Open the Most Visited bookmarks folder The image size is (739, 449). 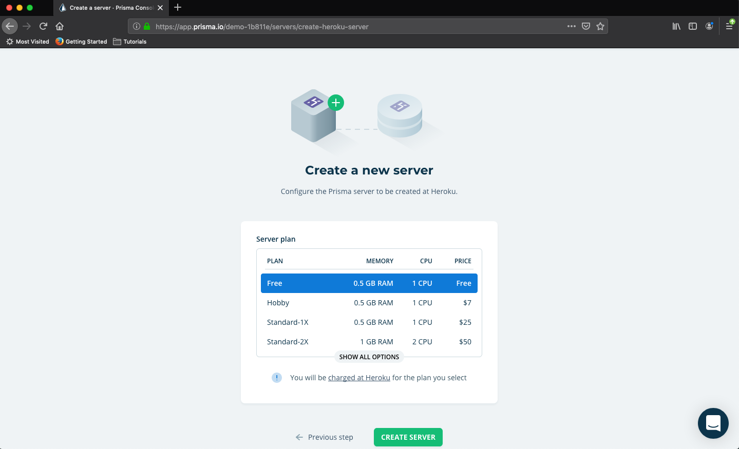[28, 42]
